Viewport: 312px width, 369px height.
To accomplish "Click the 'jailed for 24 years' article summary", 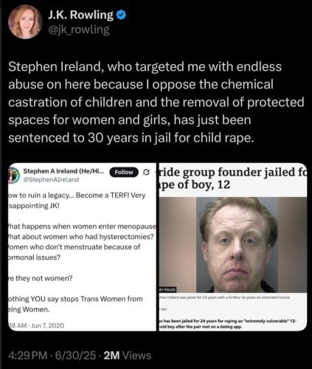I will tap(227, 324).
